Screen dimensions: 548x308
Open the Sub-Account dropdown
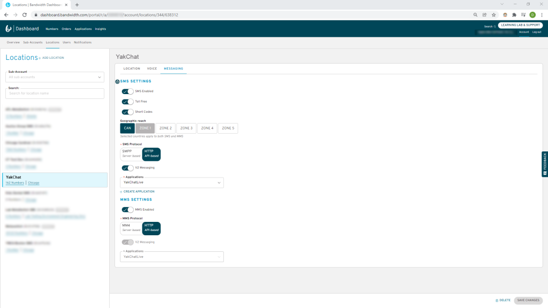(x=55, y=77)
